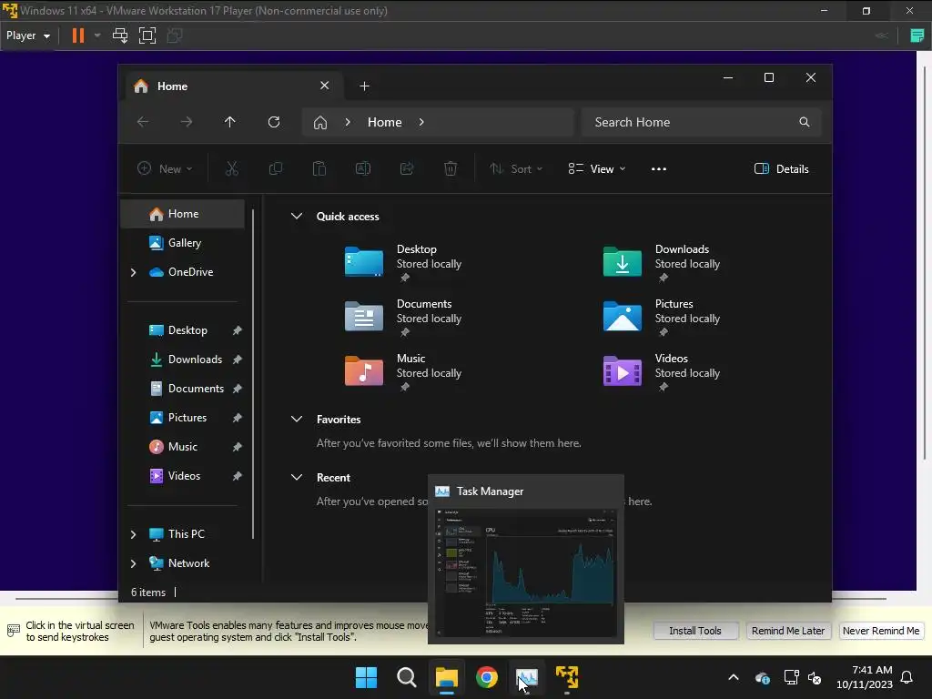This screenshot has width=932, height=699.
Task: Unpin Desktop in the navigation pane
Action: [x=238, y=330]
